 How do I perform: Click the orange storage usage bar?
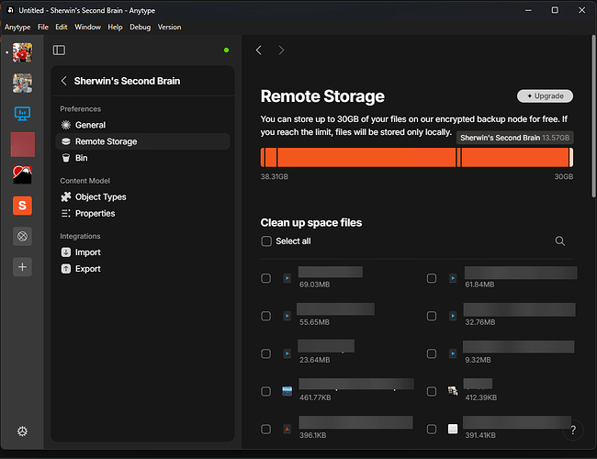tap(417, 157)
